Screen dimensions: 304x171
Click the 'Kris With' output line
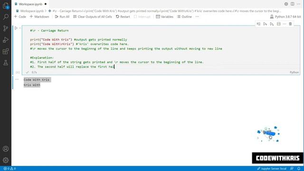(x=32, y=85)
